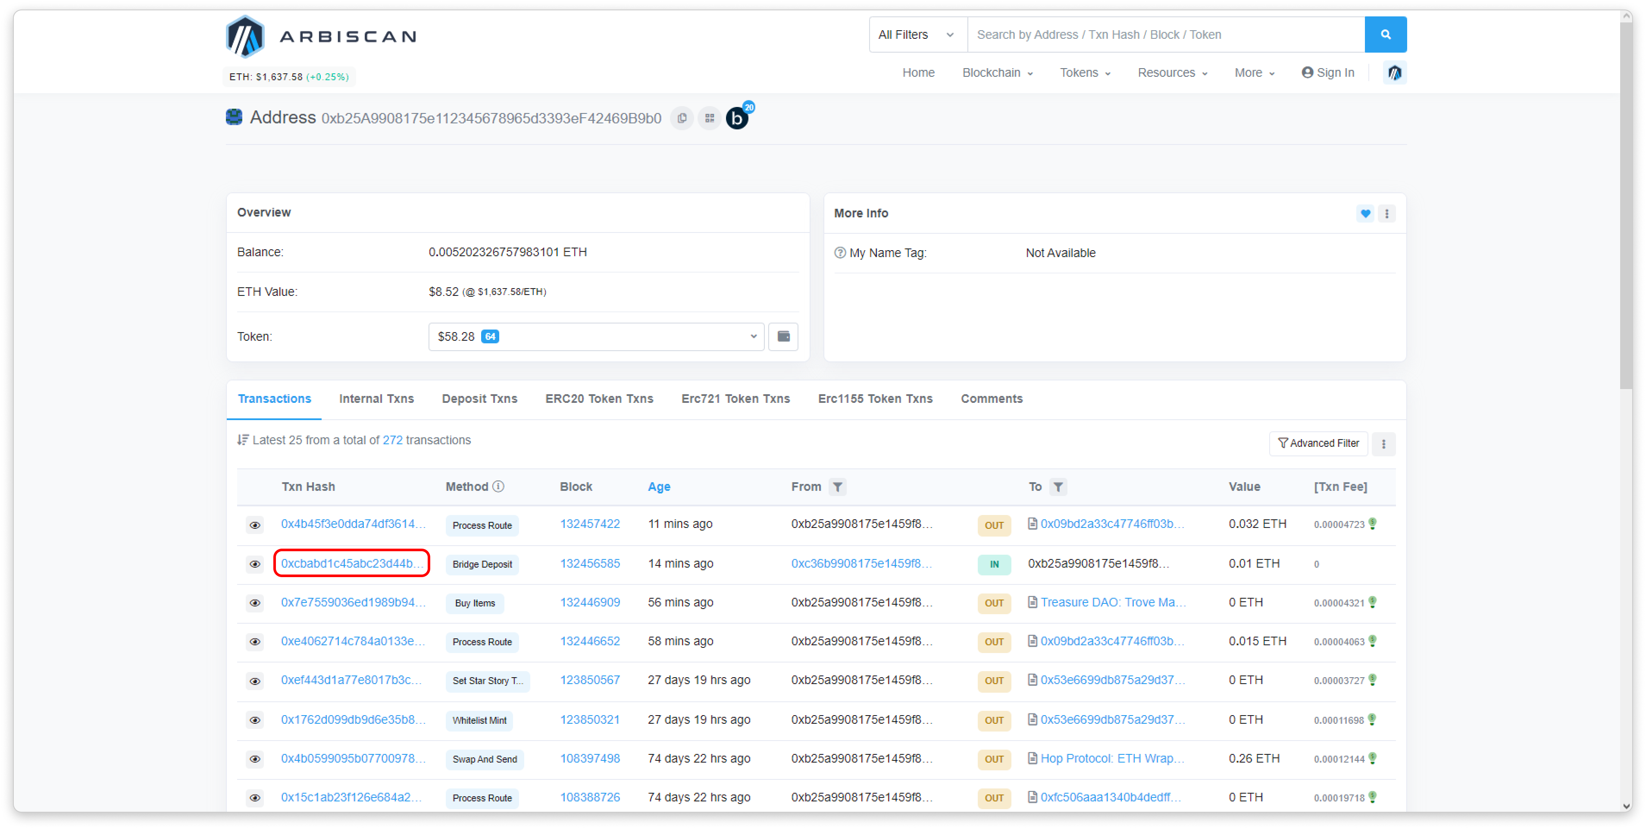Open the token holdings wallet icon
The height and width of the screenshot is (829, 1646).
tap(783, 336)
